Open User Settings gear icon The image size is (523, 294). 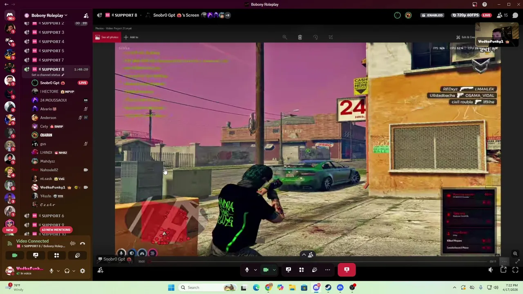click(83, 271)
